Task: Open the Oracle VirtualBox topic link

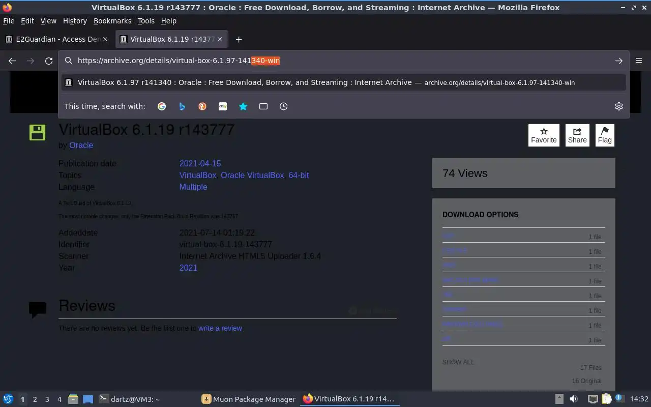Action: pos(252,175)
